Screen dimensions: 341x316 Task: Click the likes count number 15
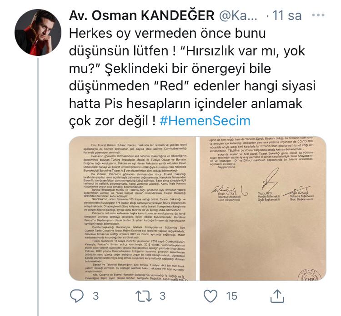click(231, 296)
